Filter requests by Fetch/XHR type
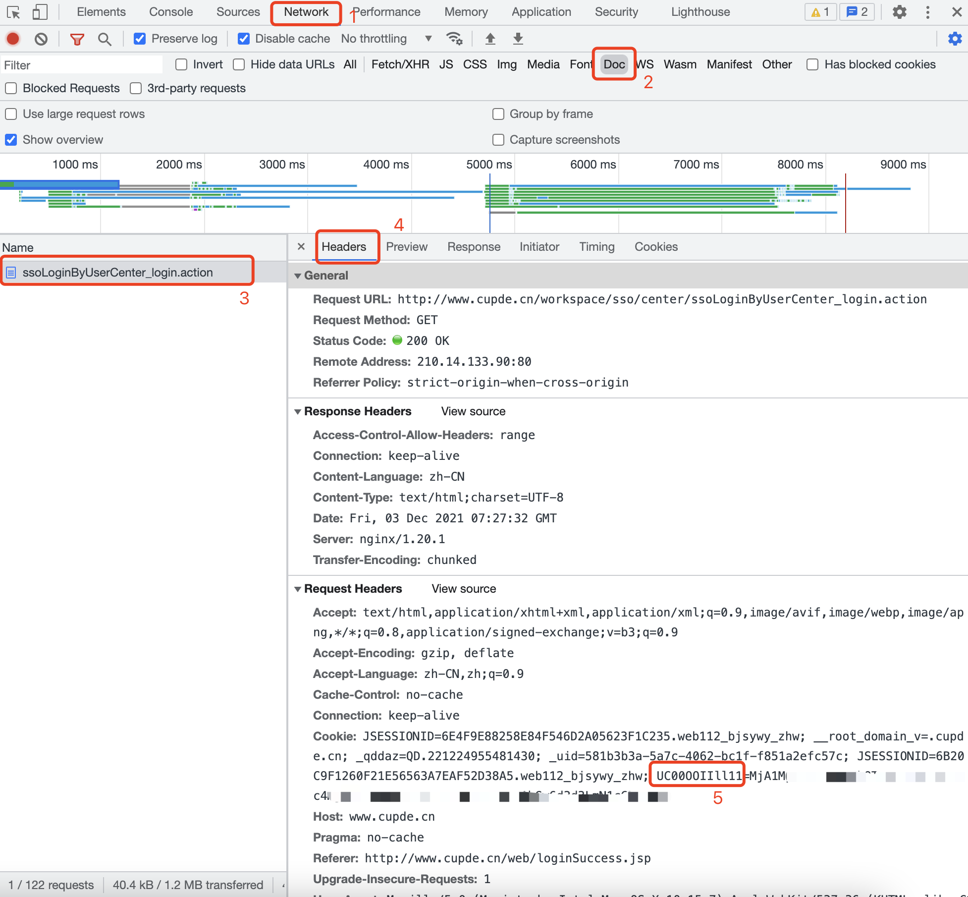The image size is (968, 897). click(x=400, y=64)
